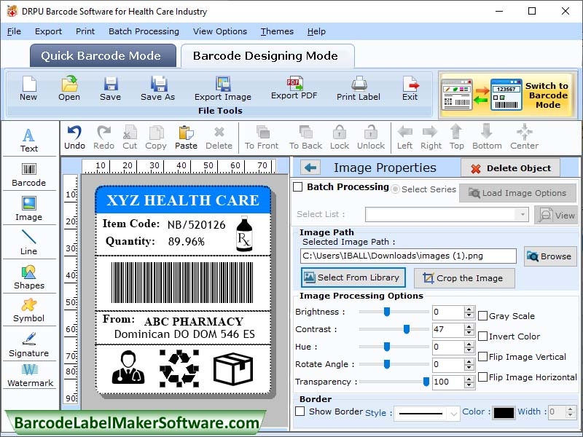Enable Show Border checkbox
Viewport: 583px width, 437px height.
(x=300, y=412)
